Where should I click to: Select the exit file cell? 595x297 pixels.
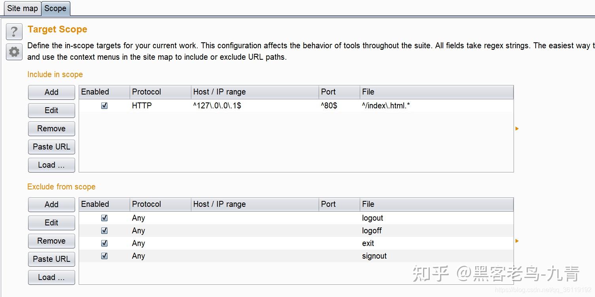(436, 243)
